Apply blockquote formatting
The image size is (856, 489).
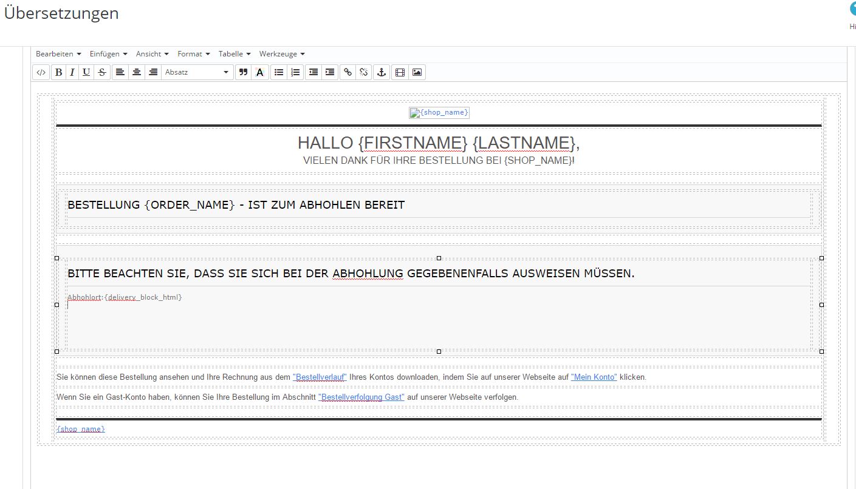[x=243, y=72]
